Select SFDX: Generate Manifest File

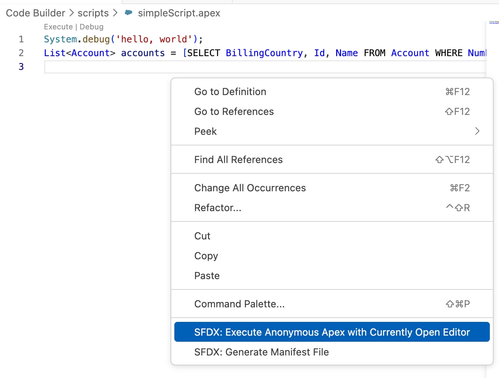pos(262,352)
